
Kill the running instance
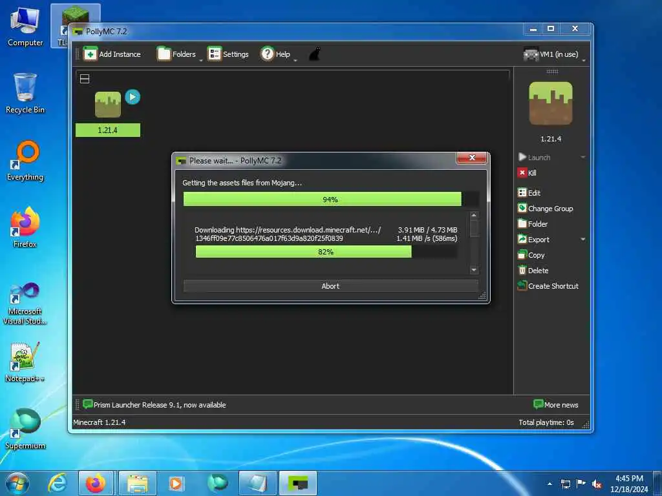(527, 172)
